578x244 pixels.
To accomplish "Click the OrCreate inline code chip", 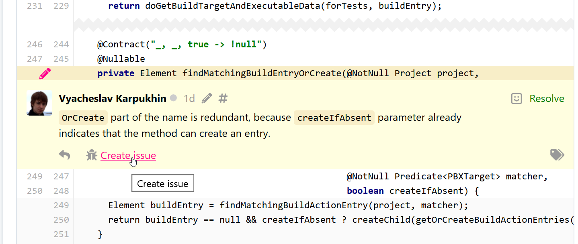I will [x=83, y=118].
